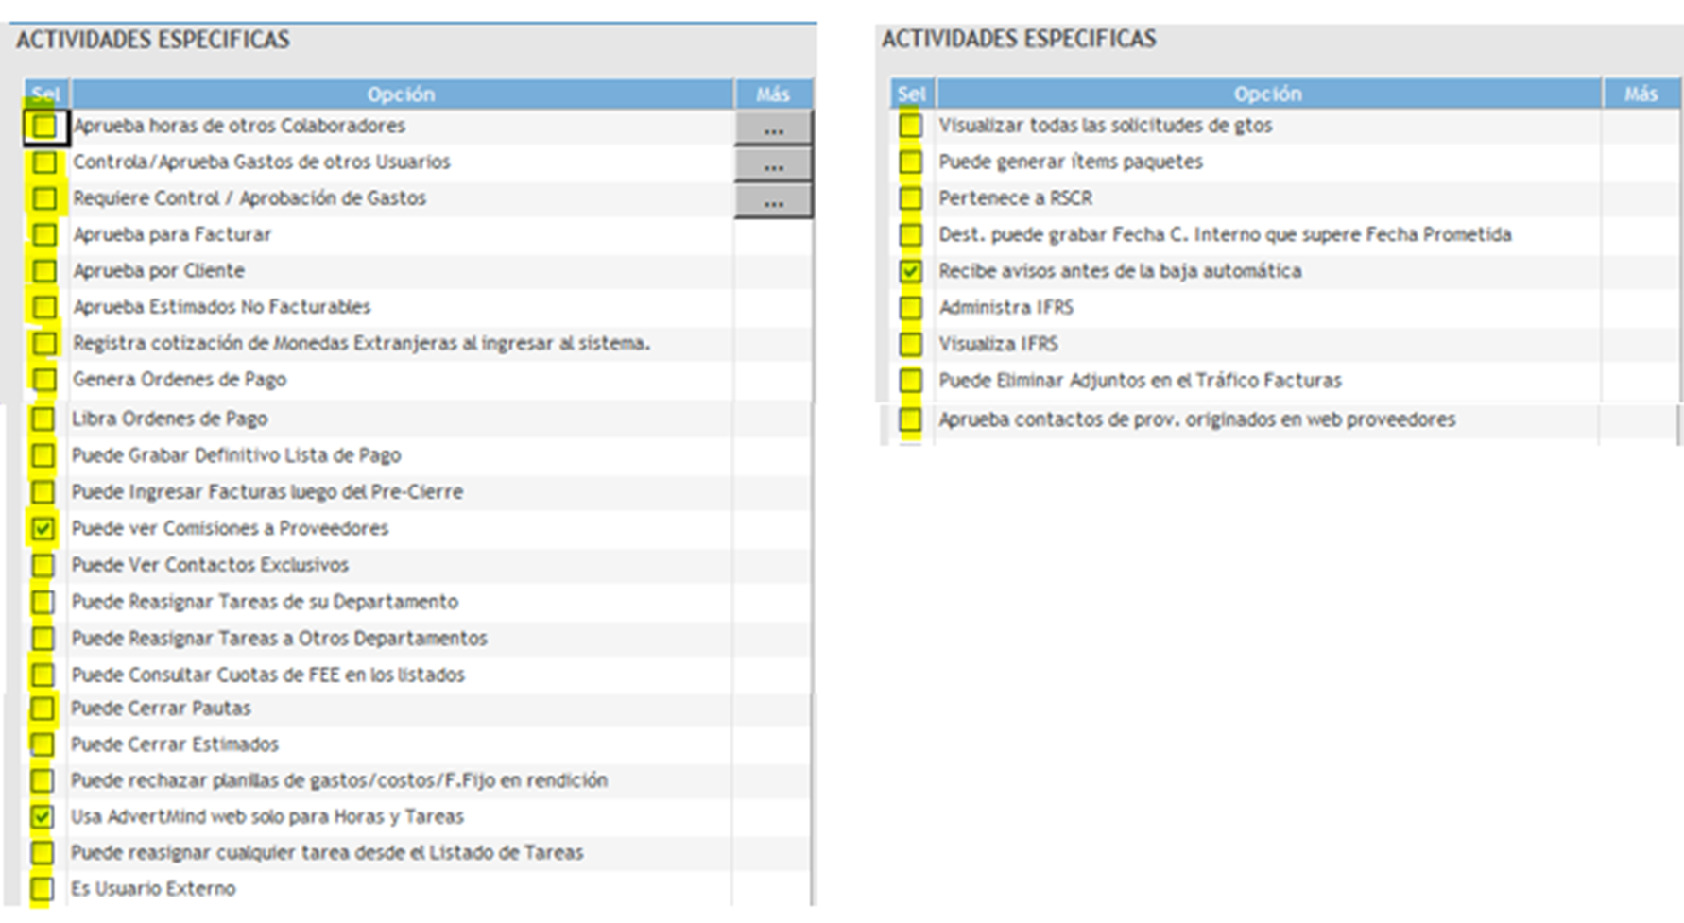Enable 'Puede Consultar Cuotas de FEE' checkbox
Image resolution: width=1684 pixels, height=923 pixels.
coord(43,675)
